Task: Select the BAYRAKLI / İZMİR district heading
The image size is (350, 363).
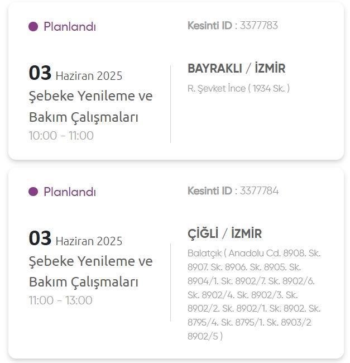Action: pyautogui.click(x=236, y=69)
